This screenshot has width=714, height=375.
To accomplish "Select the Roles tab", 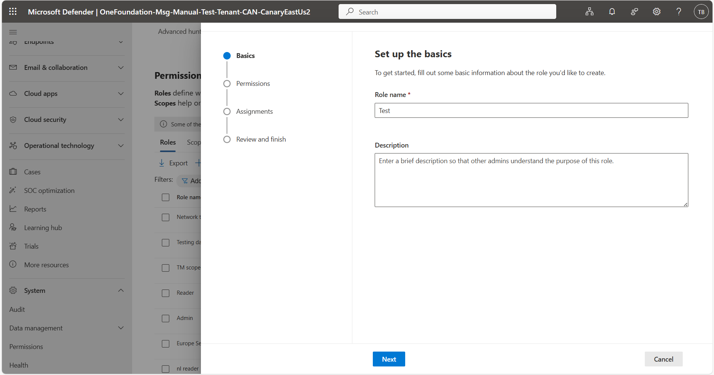I will (168, 142).
